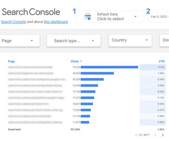
Task: Click the bar for the 75,322 clicks row
Action: point(109,67)
